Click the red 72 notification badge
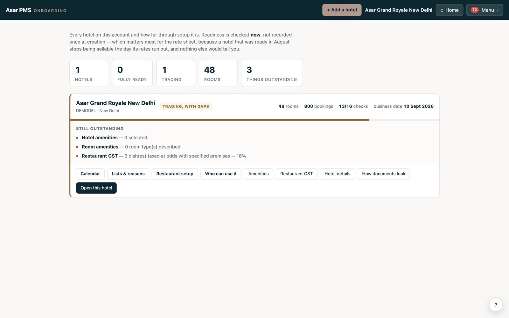 (475, 10)
